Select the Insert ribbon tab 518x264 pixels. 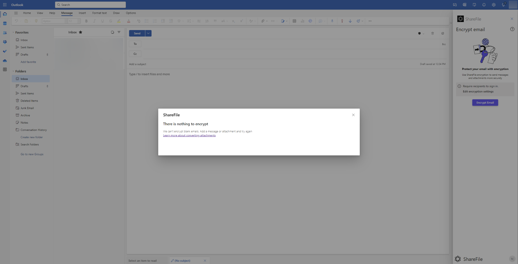(82, 13)
